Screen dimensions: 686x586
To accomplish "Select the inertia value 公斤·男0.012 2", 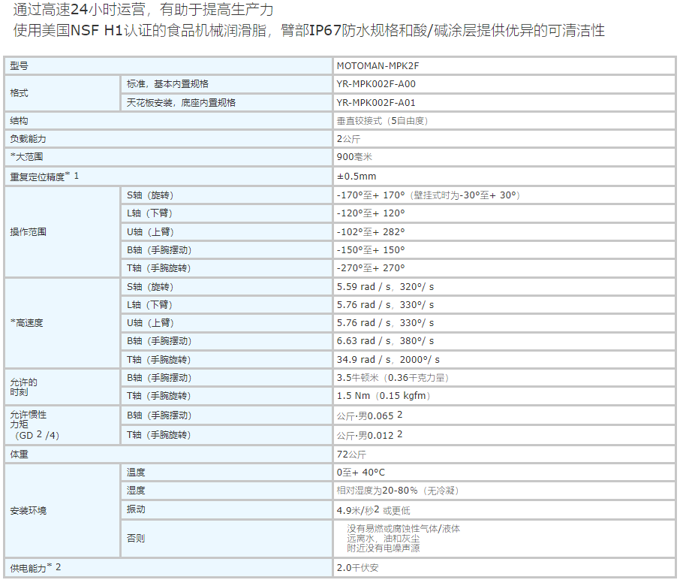I will (x=369, y=435).
